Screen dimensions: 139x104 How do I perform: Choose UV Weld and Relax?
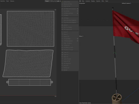pos(69,13)
